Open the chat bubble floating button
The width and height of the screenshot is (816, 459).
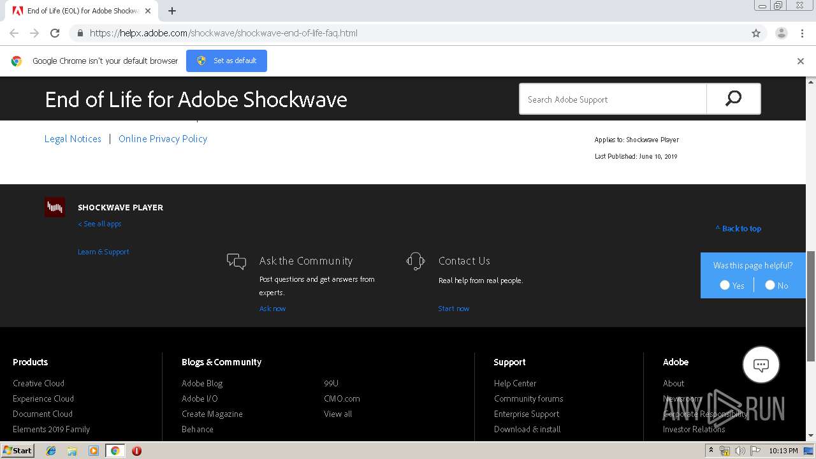pos(761,365)
